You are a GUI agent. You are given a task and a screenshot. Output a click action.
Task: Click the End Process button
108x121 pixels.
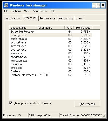[87, 104]
